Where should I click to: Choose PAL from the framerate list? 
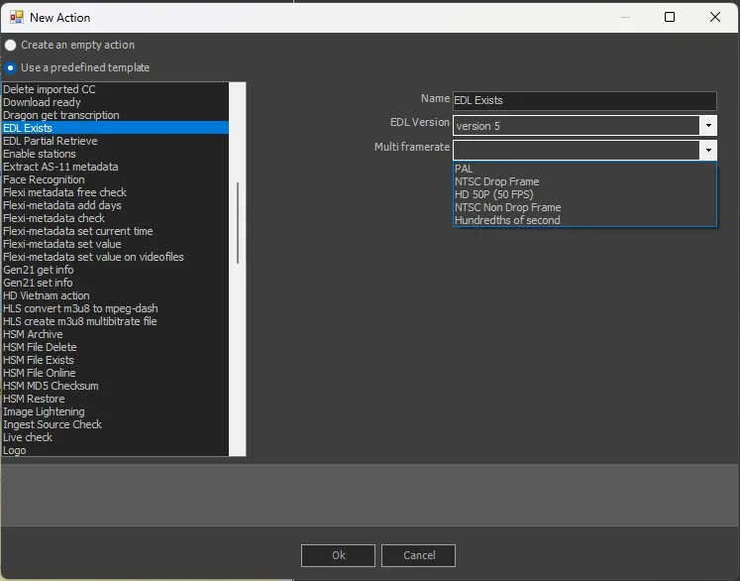click(464, 169)
